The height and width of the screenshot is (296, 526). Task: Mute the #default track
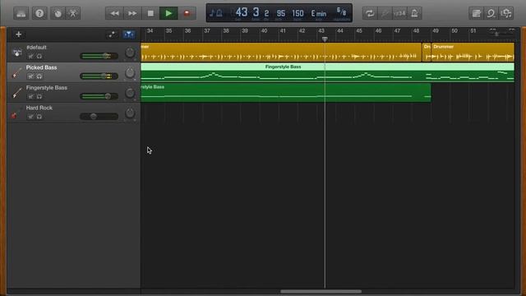(31, 57)
